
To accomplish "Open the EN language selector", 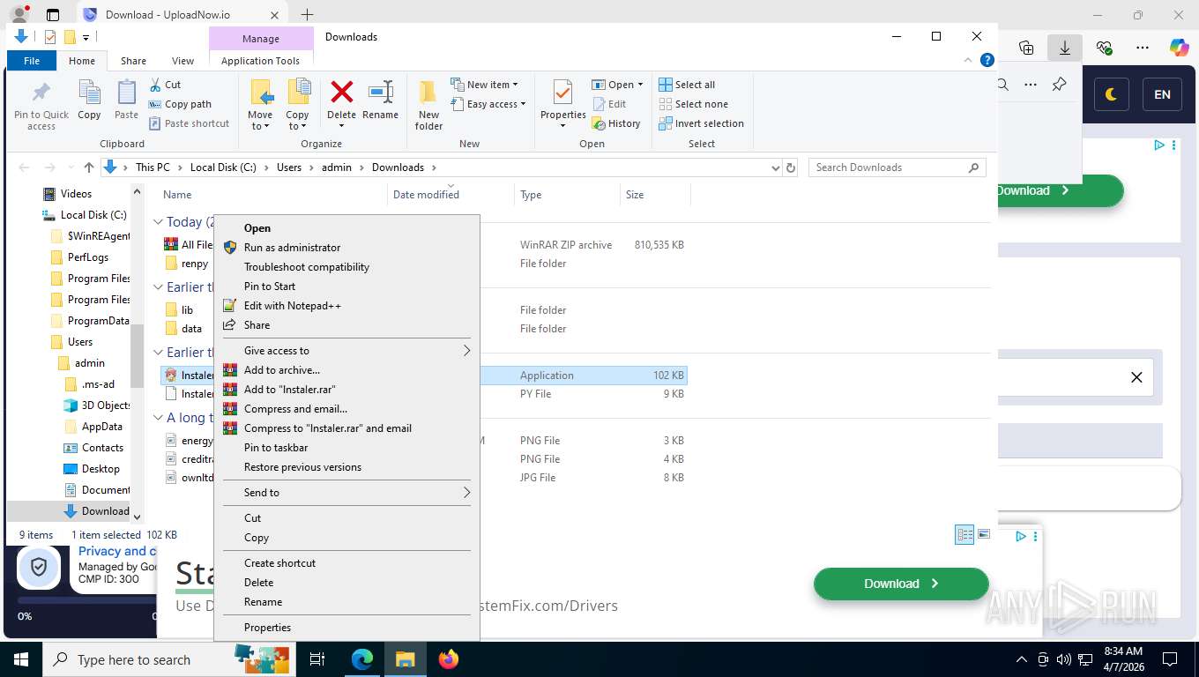I will 1163,94.
